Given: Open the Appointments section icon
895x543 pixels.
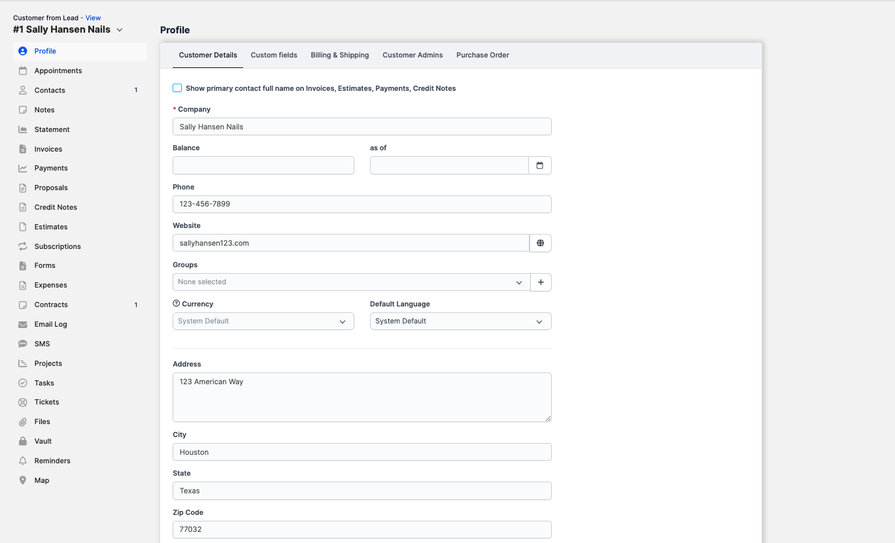Looking at the screenshot, I should coord(22,71).
